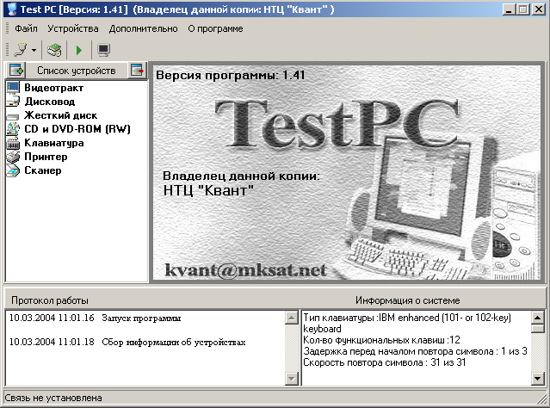The image size is (550, 408).
Task: Click the monitor icon in the toolbar
Action: coord(104,50)
